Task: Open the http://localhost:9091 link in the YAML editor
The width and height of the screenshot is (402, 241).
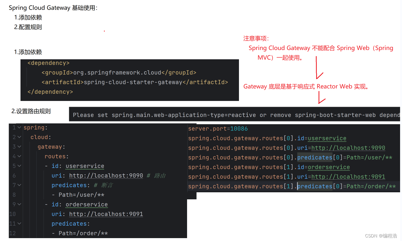Action: click(x=106, y=214)
